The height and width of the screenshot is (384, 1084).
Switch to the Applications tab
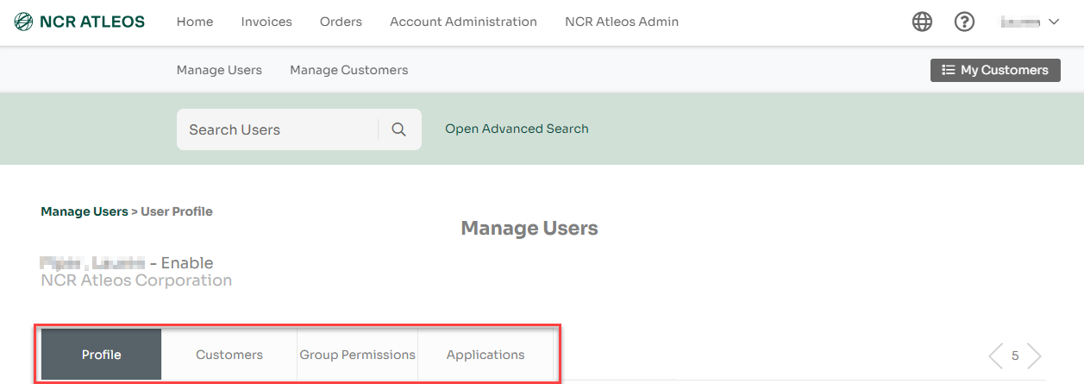point(486,355)
